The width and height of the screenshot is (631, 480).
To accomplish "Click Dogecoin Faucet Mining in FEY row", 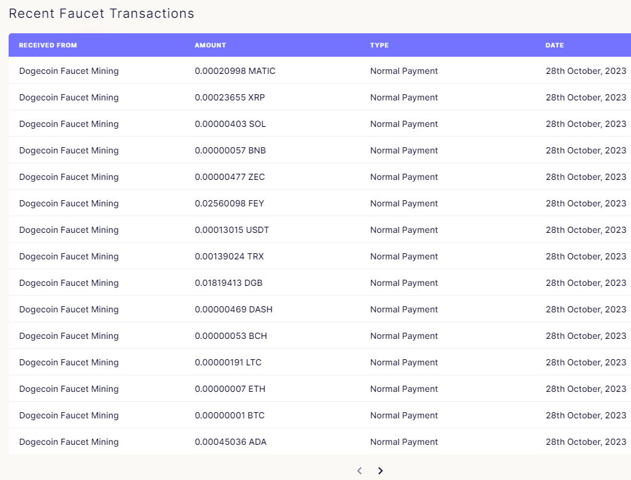I will click(x=69, y=203).
